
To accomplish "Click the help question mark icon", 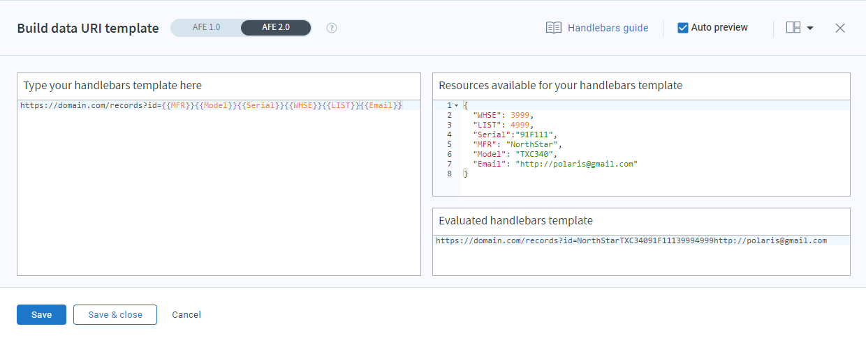I will click(x=332, y=28).
